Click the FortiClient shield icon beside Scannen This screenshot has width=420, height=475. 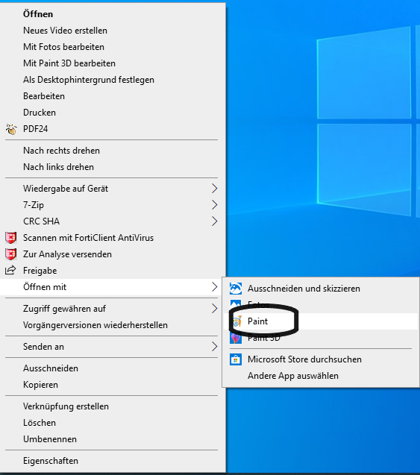tap(11, 238)
